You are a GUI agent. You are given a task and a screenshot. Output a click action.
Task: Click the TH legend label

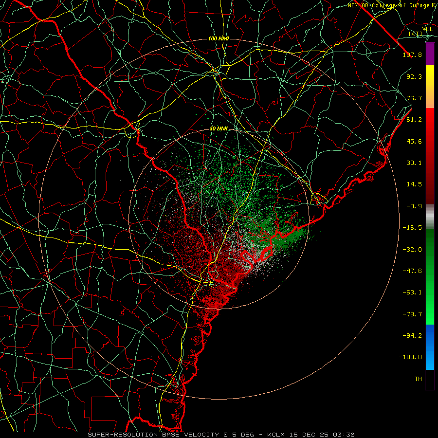(418, 379)
